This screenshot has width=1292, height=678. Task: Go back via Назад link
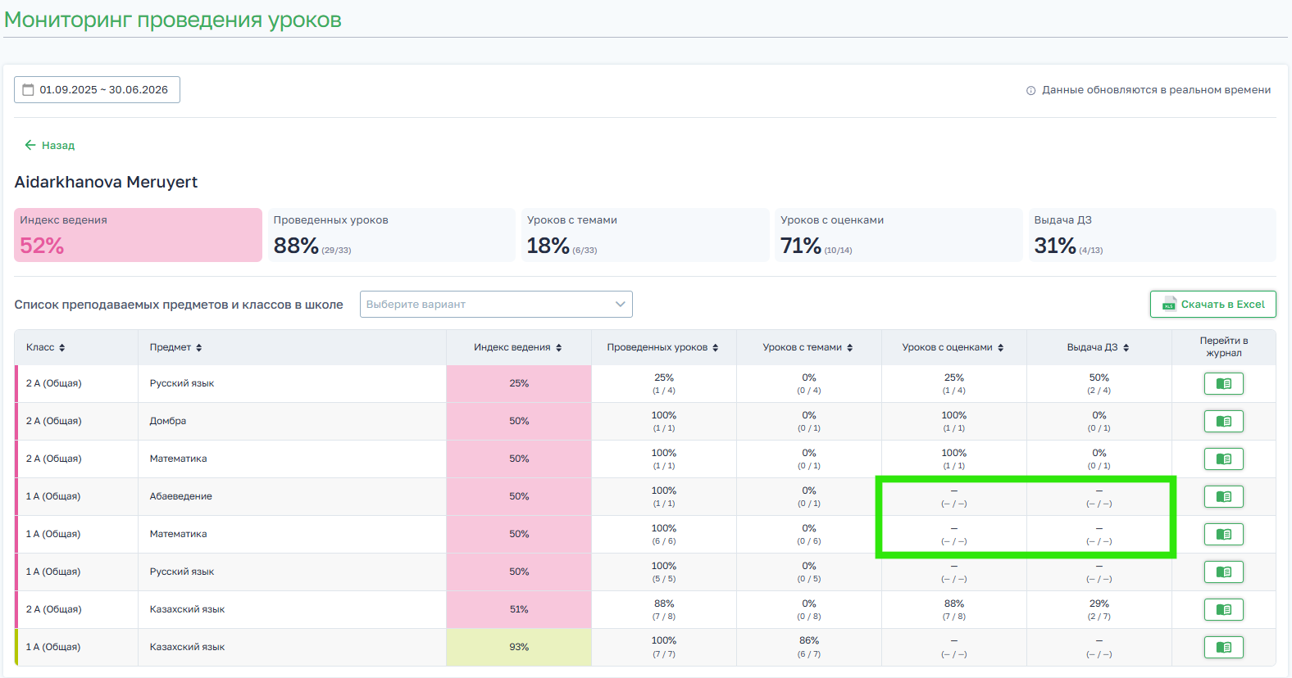pos(50,145)
